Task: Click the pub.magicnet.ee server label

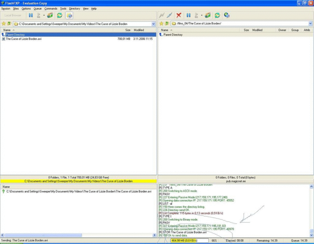Action: [236, 181]
